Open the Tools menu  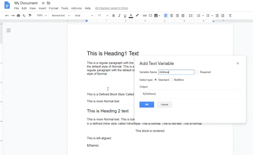(65, 8)
